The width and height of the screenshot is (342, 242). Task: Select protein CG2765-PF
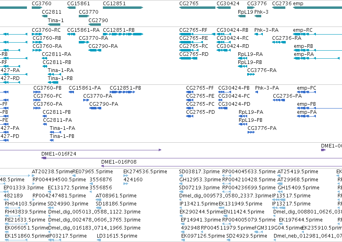(190, 92)
